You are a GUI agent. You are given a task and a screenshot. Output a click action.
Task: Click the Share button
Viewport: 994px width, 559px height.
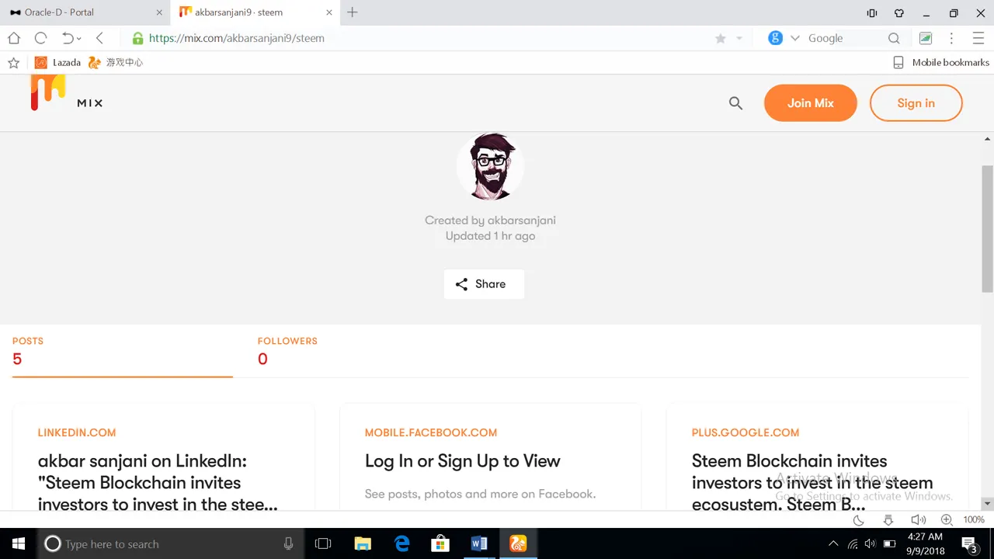484,284
